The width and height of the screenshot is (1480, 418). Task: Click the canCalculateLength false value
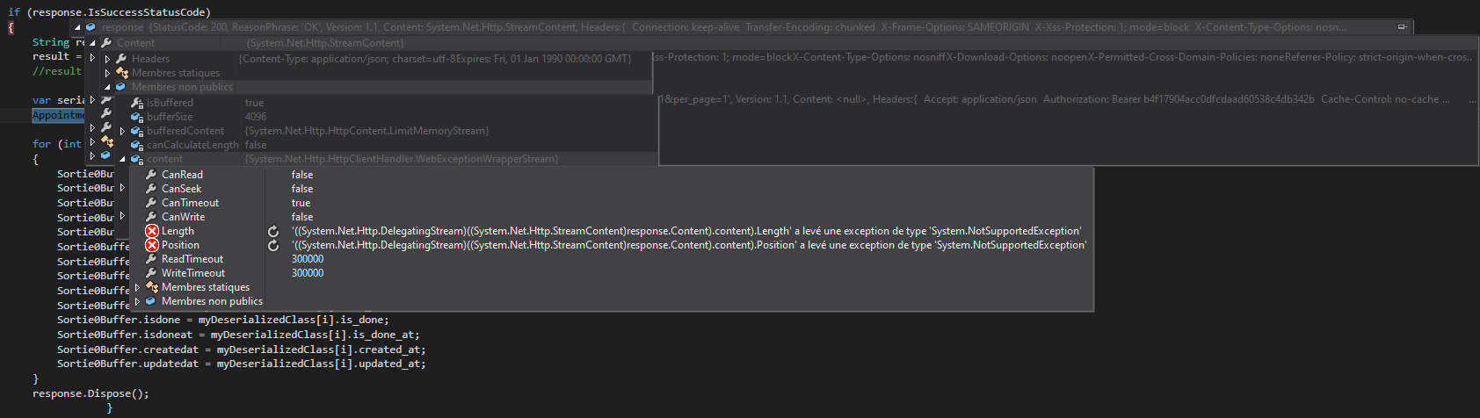pos(256,145)
